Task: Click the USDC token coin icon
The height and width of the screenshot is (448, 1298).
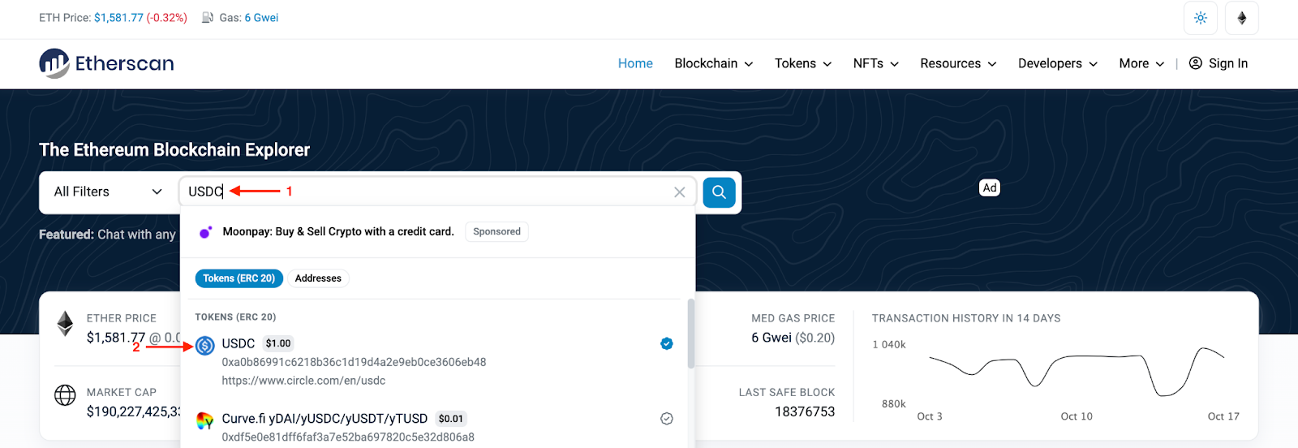Action: click(x=205, y=346)
